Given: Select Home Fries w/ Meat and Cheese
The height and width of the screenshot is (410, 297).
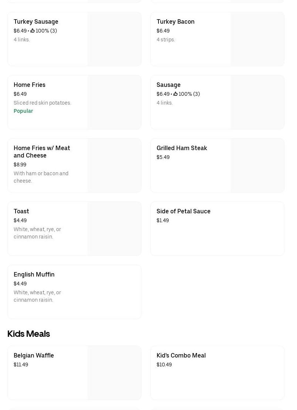Looking at the screenshot, I should pyautogui.click(x=42, y=152).
